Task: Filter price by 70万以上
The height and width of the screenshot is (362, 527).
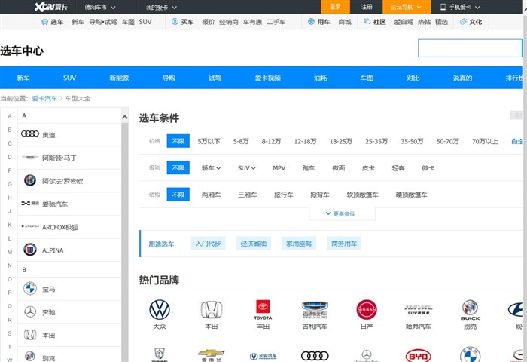Action: coord(485,142)
